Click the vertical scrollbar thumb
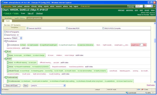Viewport: 157px width, 95px height. (x=155, y=41)
